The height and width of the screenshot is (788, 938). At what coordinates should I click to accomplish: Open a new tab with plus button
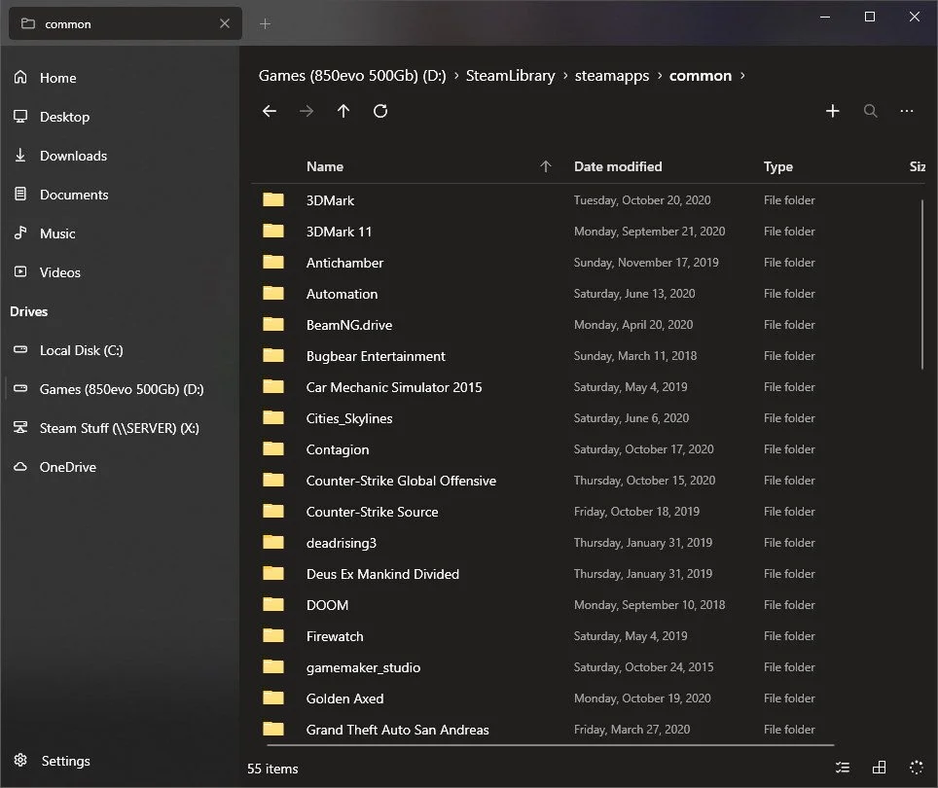coord(265,24)
